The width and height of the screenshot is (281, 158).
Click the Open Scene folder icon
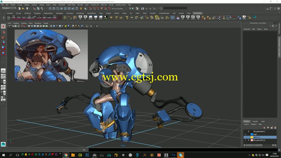(23, 8)
